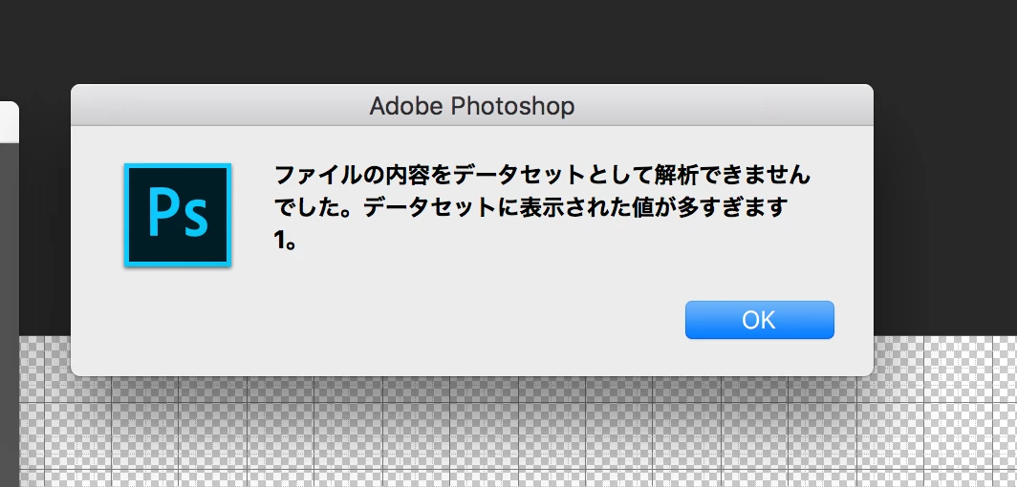The image size is (1017, 487).
Task: Click the text starting 'ファイルの内容をデータセット'
Action: (542, 207)
